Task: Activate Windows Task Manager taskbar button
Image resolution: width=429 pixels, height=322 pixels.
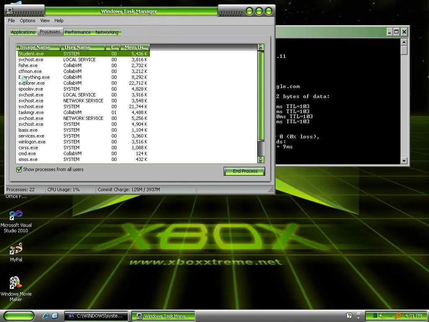Action: coord(163,316)
